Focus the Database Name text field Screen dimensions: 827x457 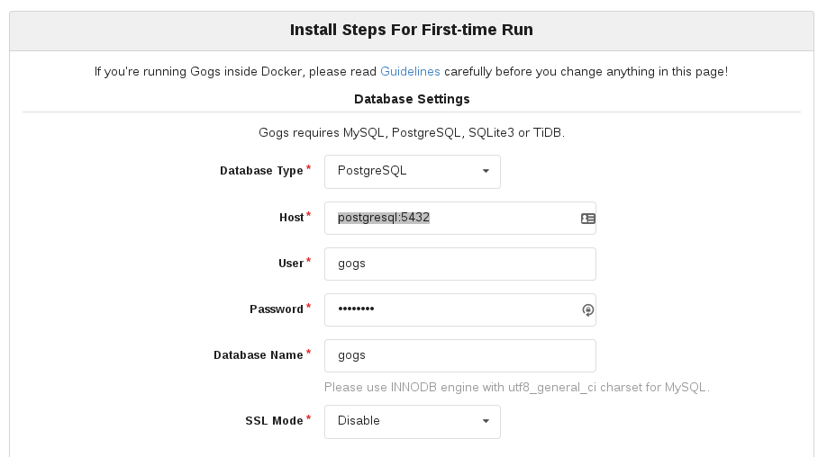point(459,355)
